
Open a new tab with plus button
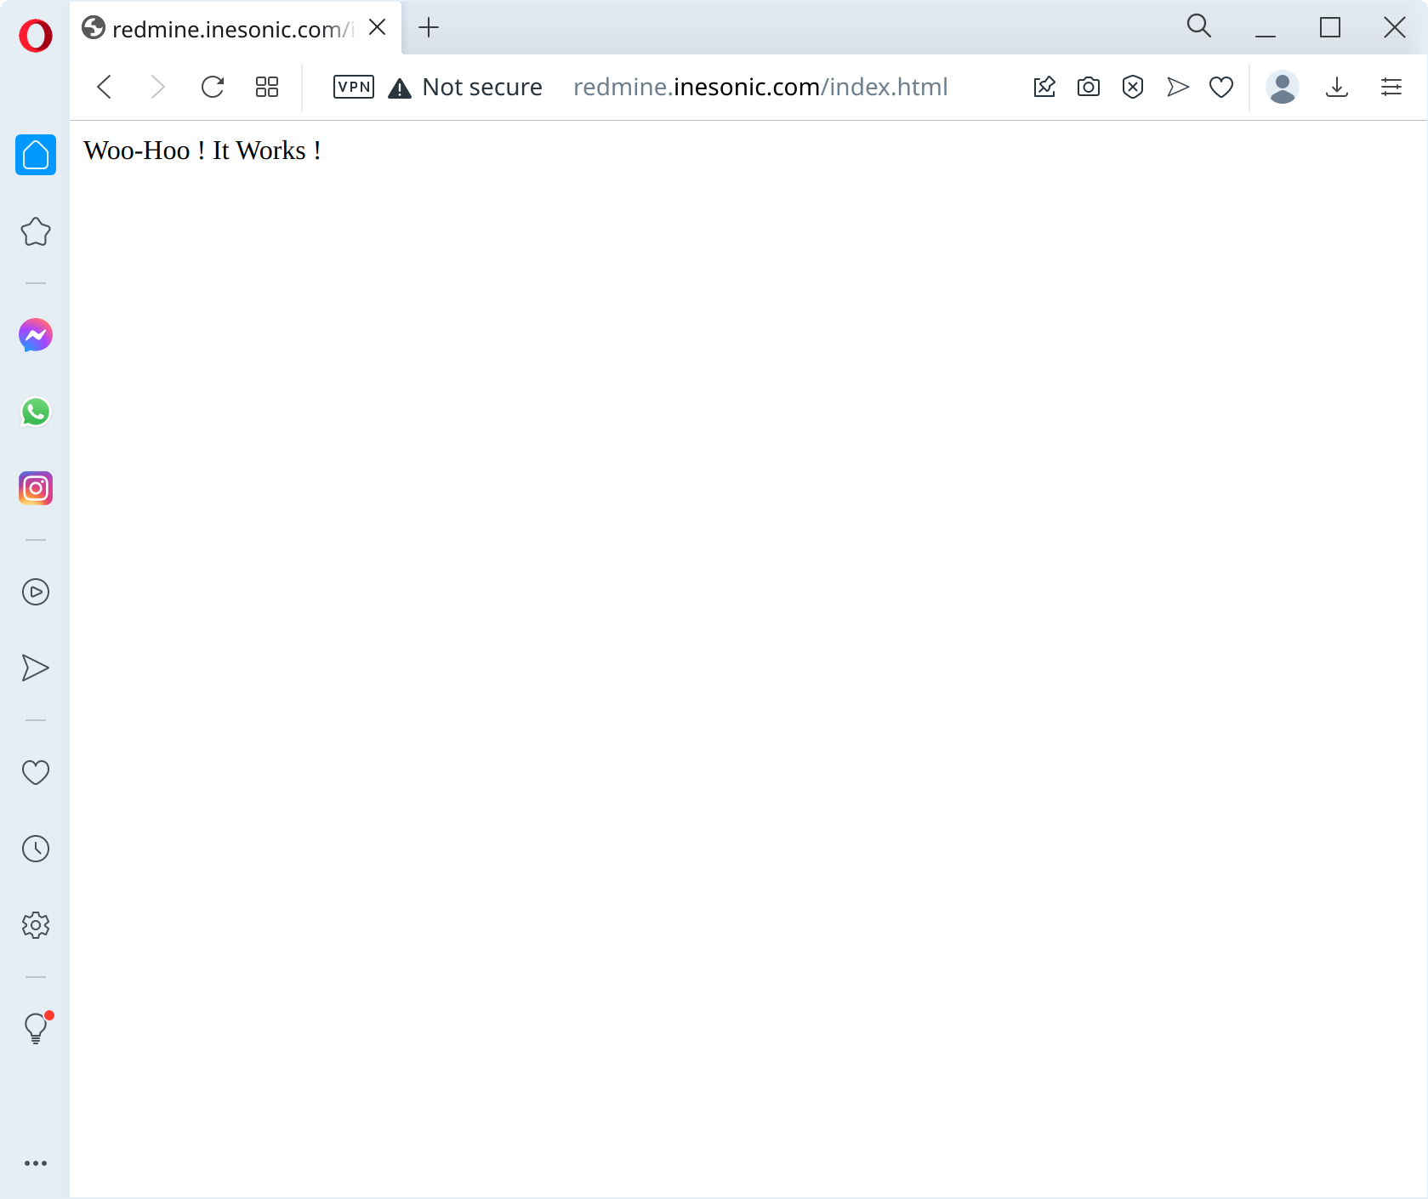click(429, 28)
